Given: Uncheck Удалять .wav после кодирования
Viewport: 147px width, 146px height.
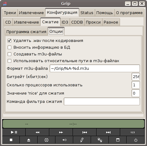Looking at the screenshot, I should tap(10, 41).
